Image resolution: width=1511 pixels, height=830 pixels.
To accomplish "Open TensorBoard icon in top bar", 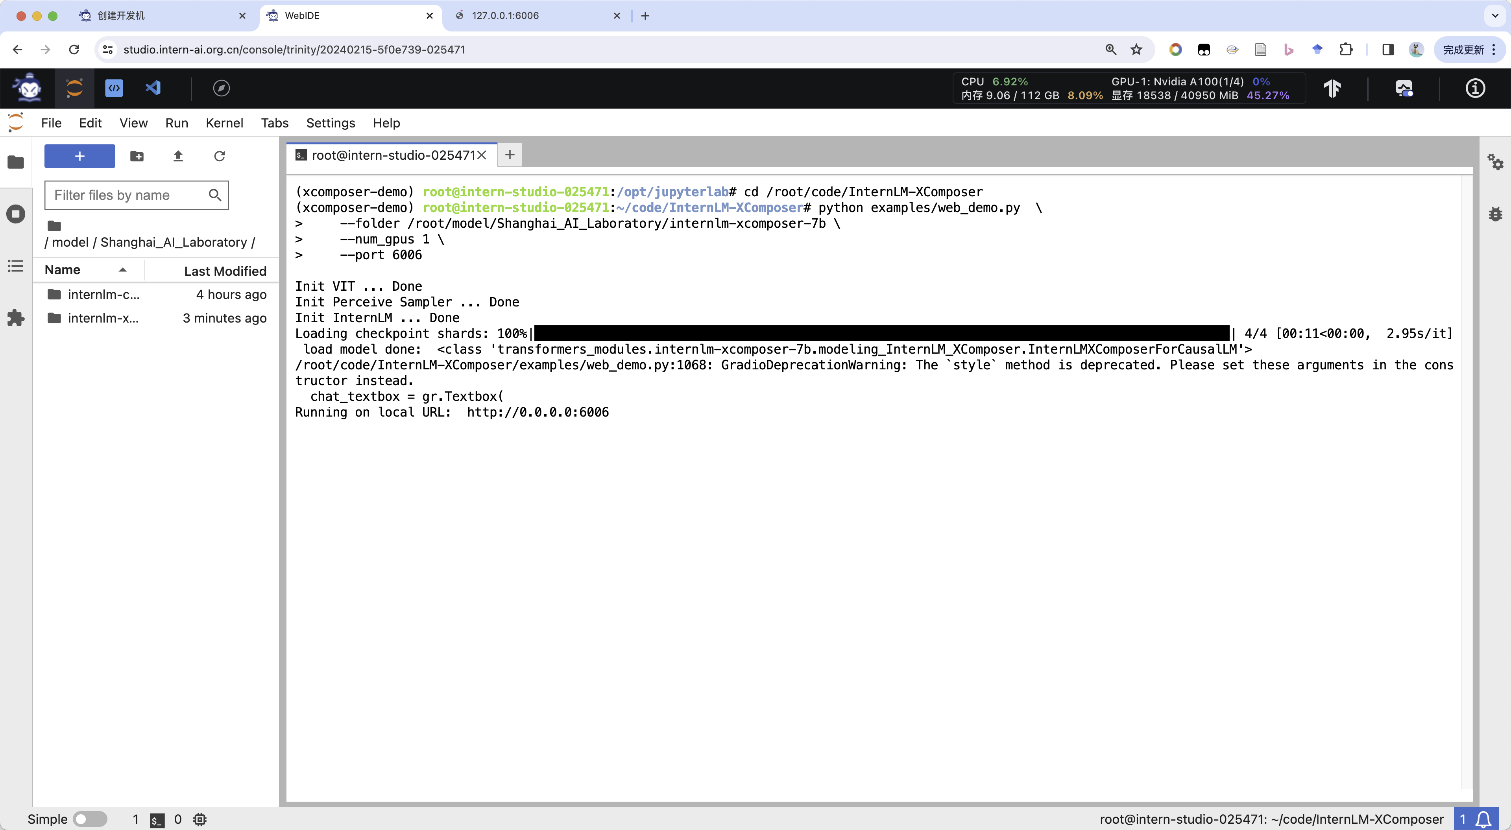I will (1332, 88).
